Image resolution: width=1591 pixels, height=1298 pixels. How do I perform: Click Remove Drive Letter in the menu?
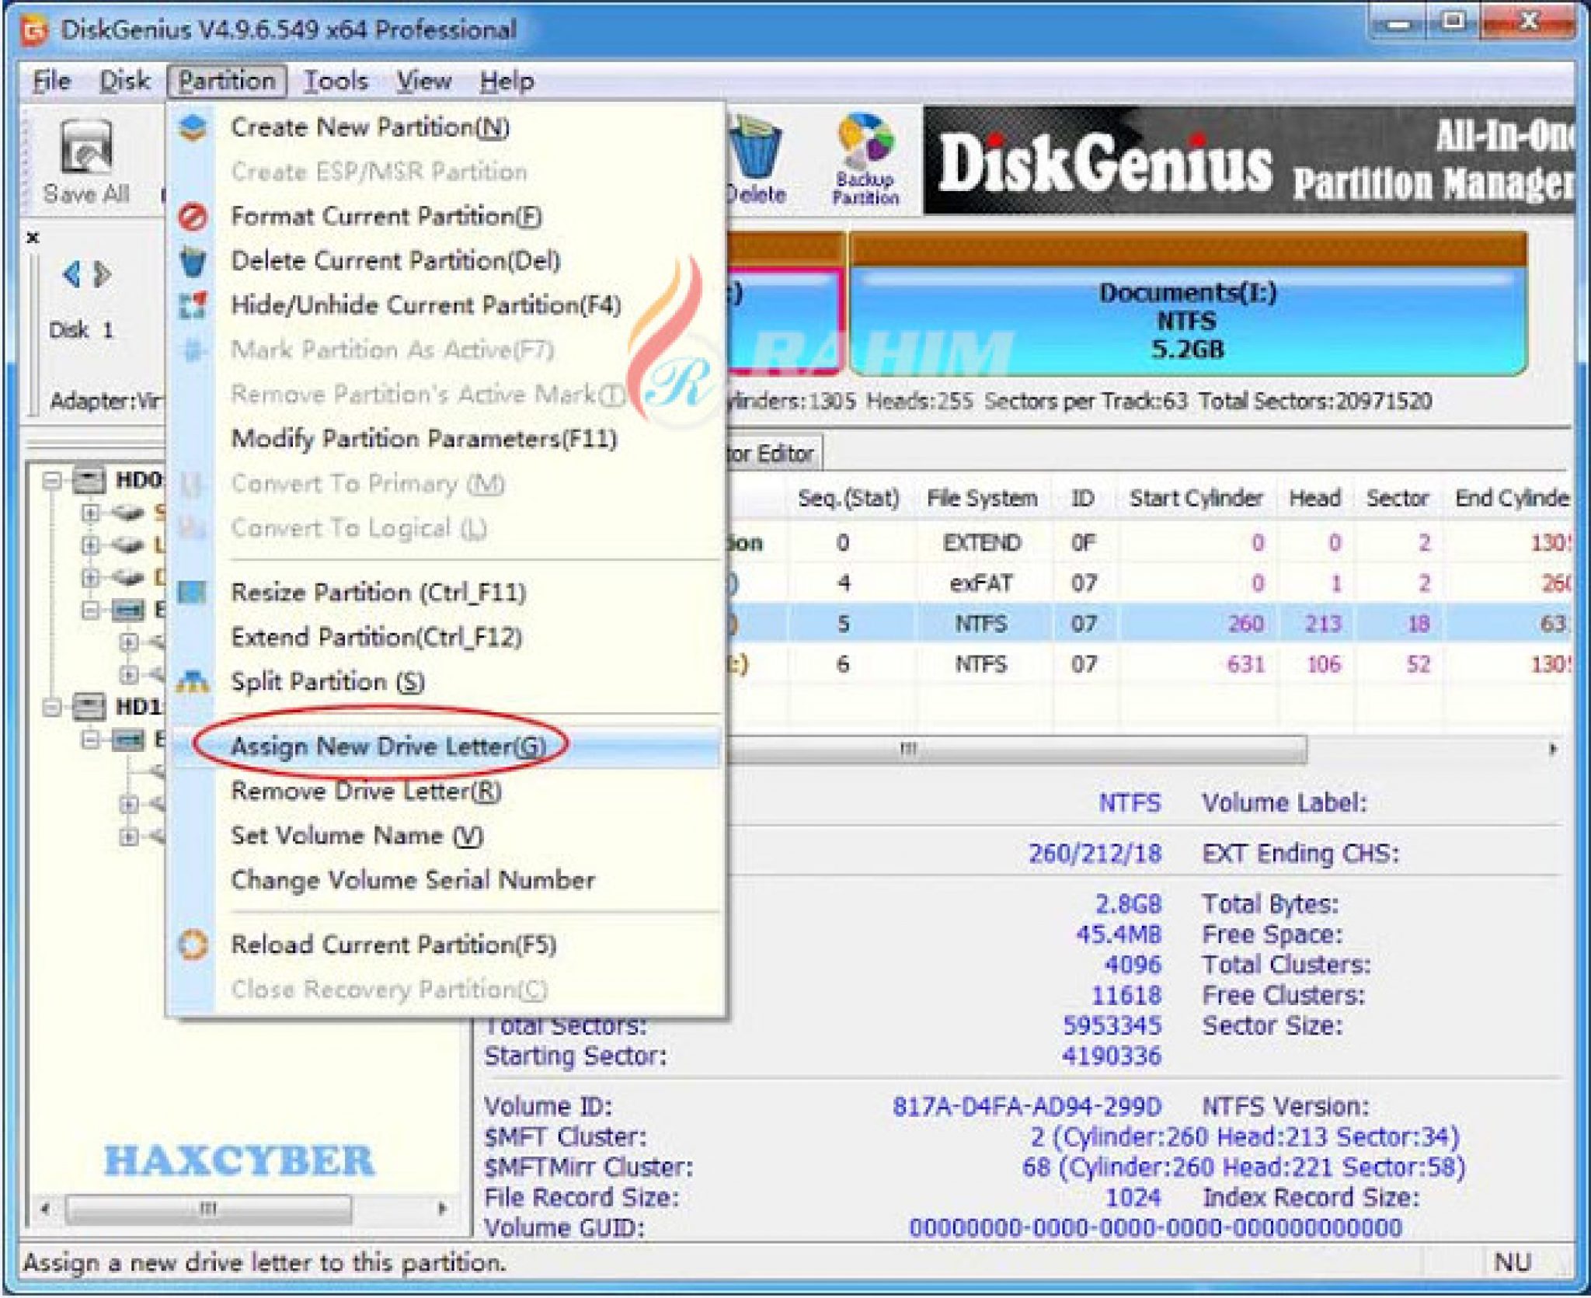[365, 792]
